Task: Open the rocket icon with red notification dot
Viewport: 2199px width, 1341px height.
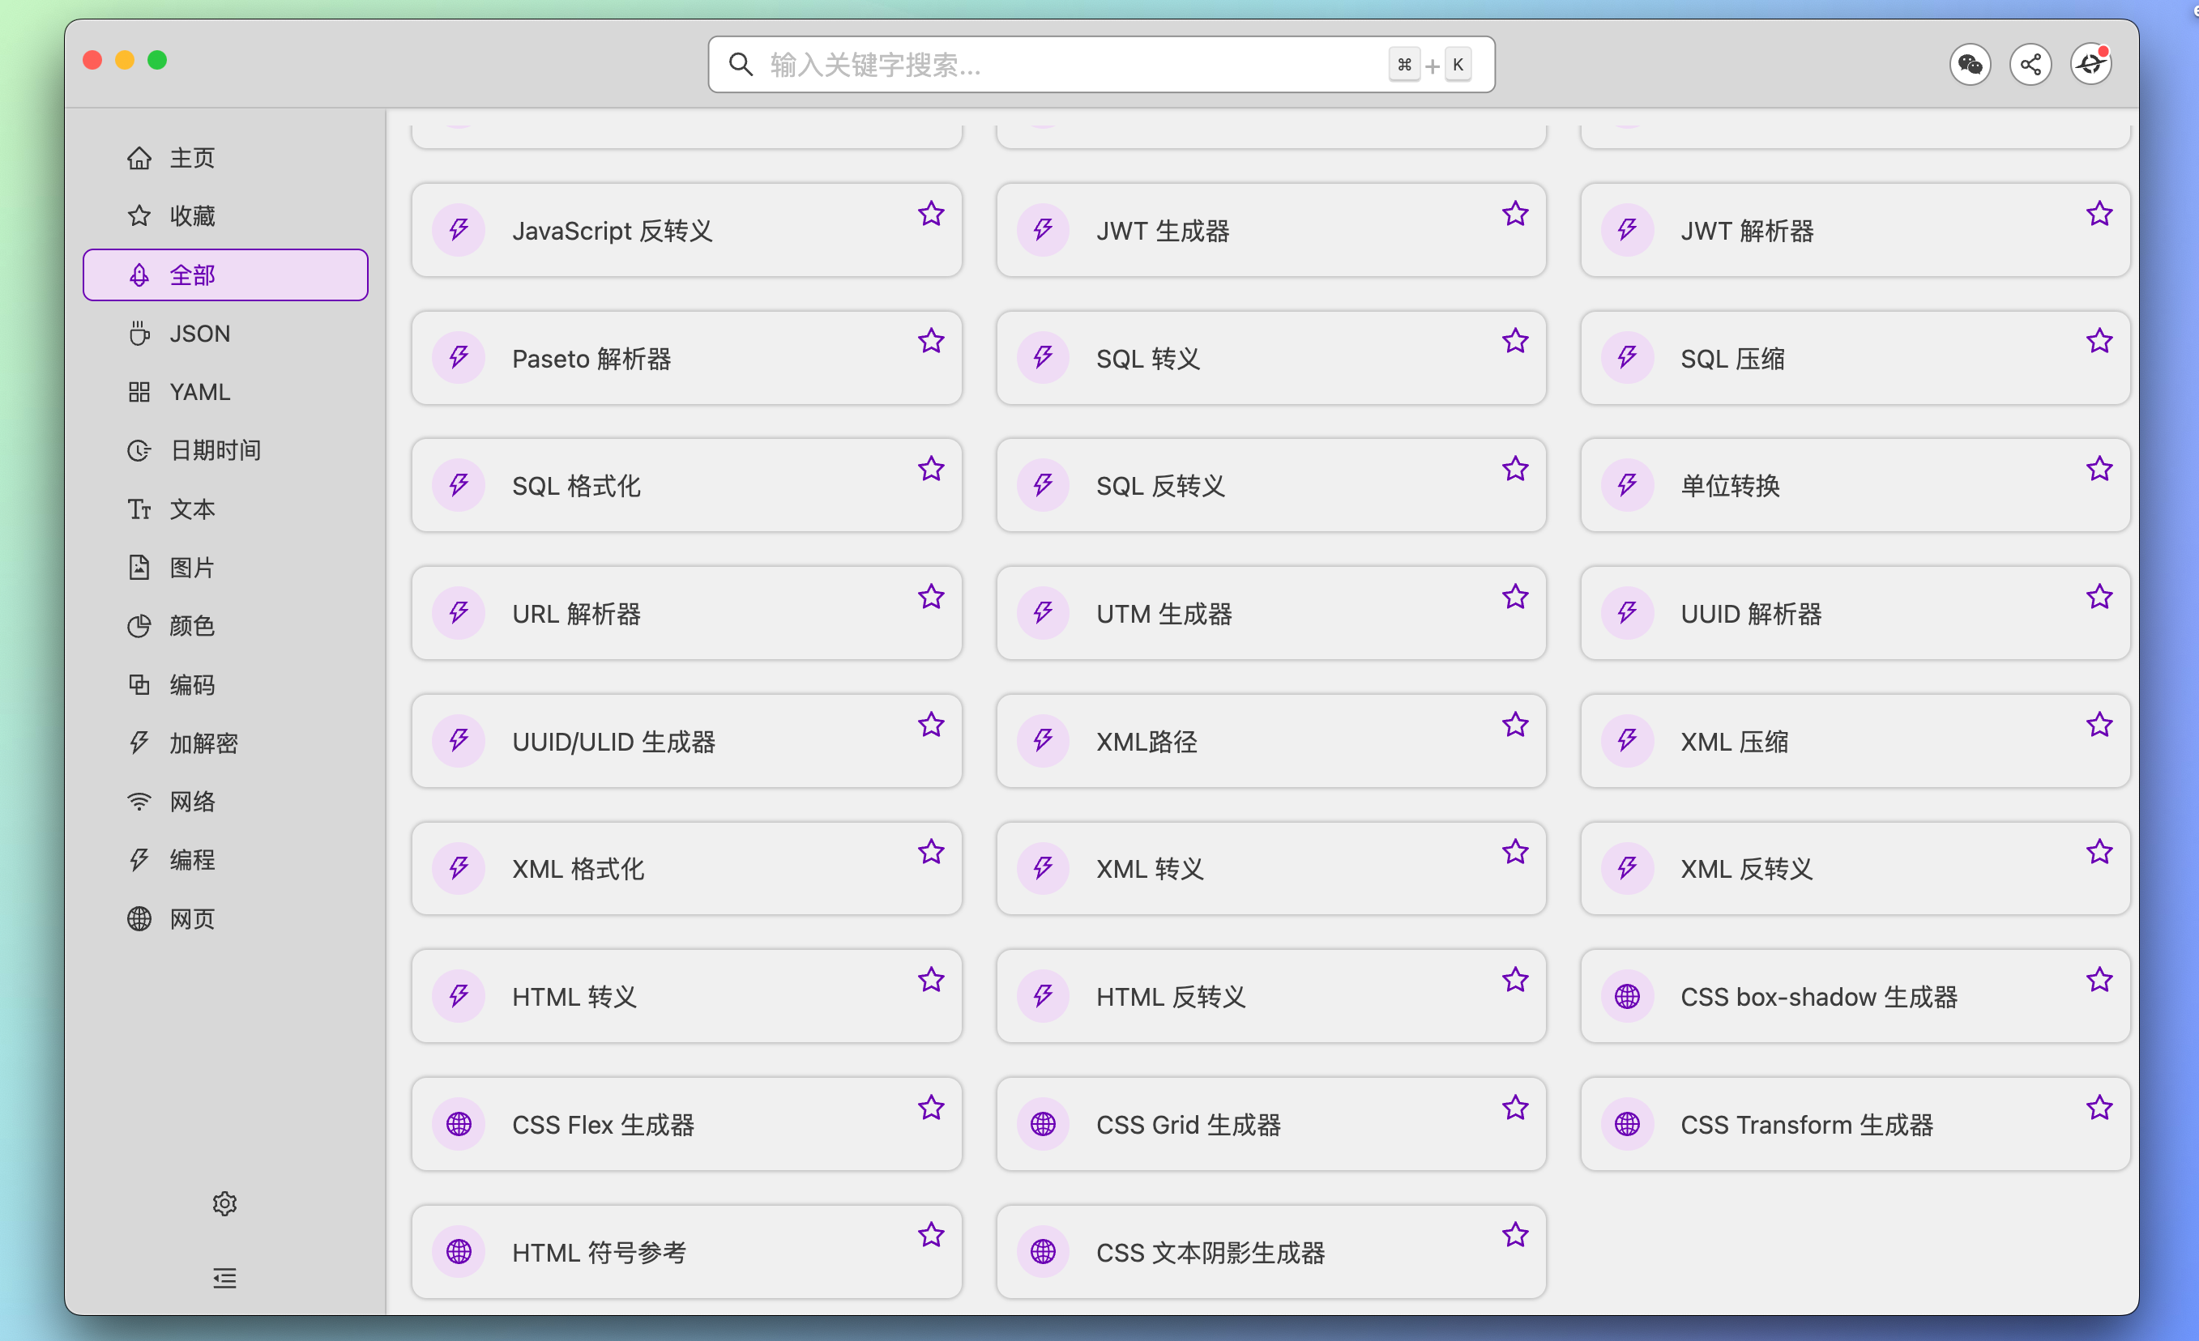Action: tap(2090, 63)
